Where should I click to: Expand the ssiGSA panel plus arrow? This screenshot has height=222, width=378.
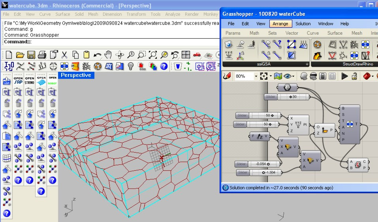tap(307, 64)
